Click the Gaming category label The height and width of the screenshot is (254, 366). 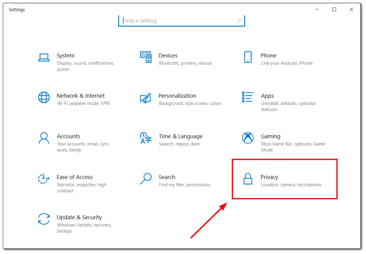click(271, 136)
